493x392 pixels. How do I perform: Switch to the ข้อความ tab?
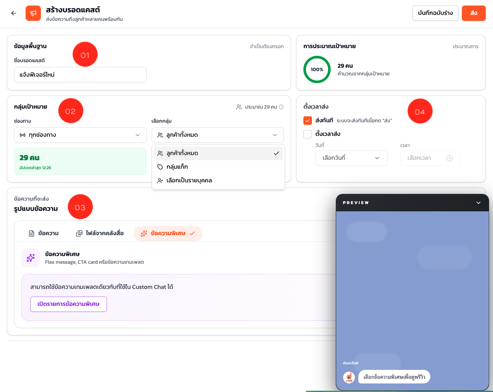point(44,233)
